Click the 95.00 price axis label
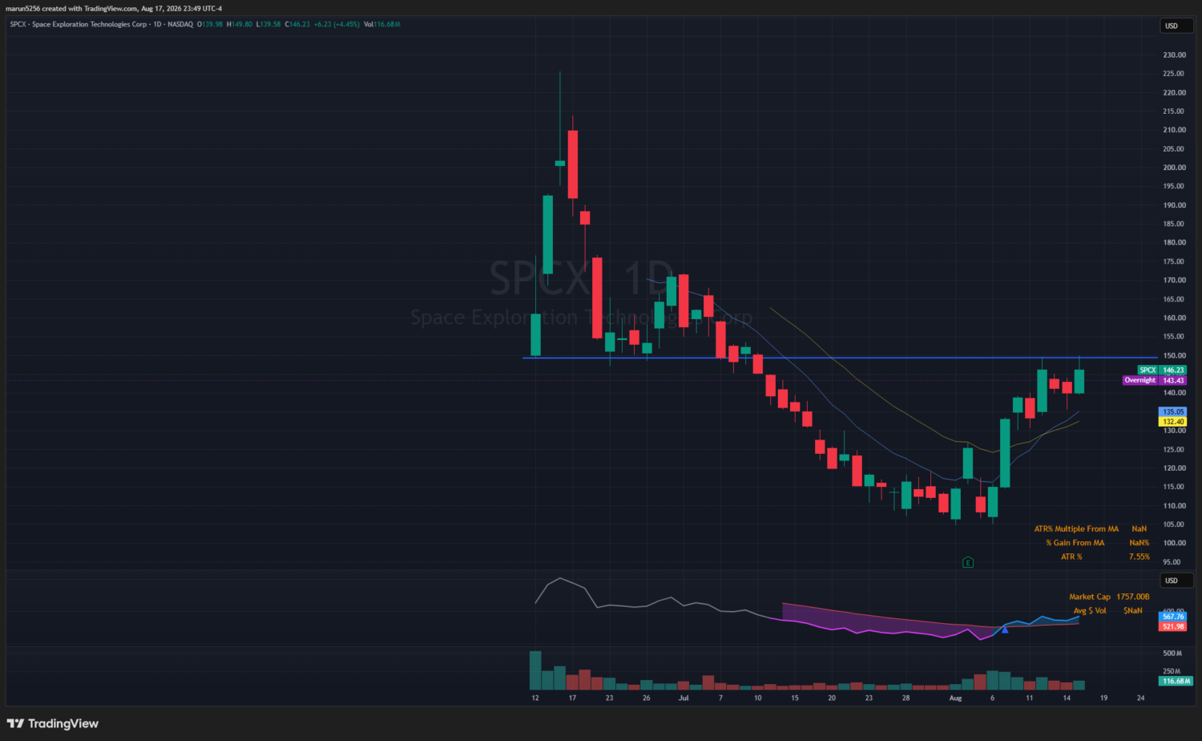Screen dimensions: 1202x741 [x=1172, y=562]
